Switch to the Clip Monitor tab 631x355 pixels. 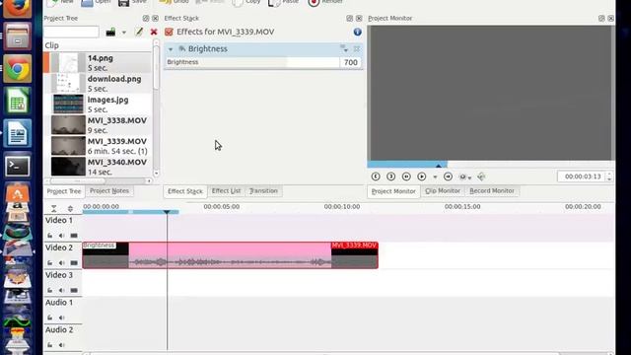(443, 190)
